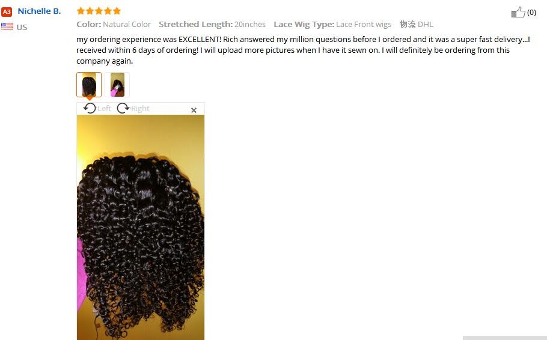Click the first orange rating star
Viewport: 547px width, 340px height.
pyautogui.click(x=81, y=11)
